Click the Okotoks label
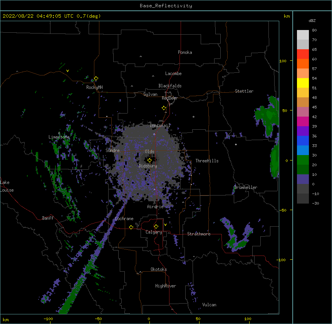Screen dimensions: 332x324 tap(159, 269)
